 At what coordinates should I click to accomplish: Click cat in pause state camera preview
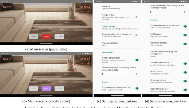(x=72, y=13)
